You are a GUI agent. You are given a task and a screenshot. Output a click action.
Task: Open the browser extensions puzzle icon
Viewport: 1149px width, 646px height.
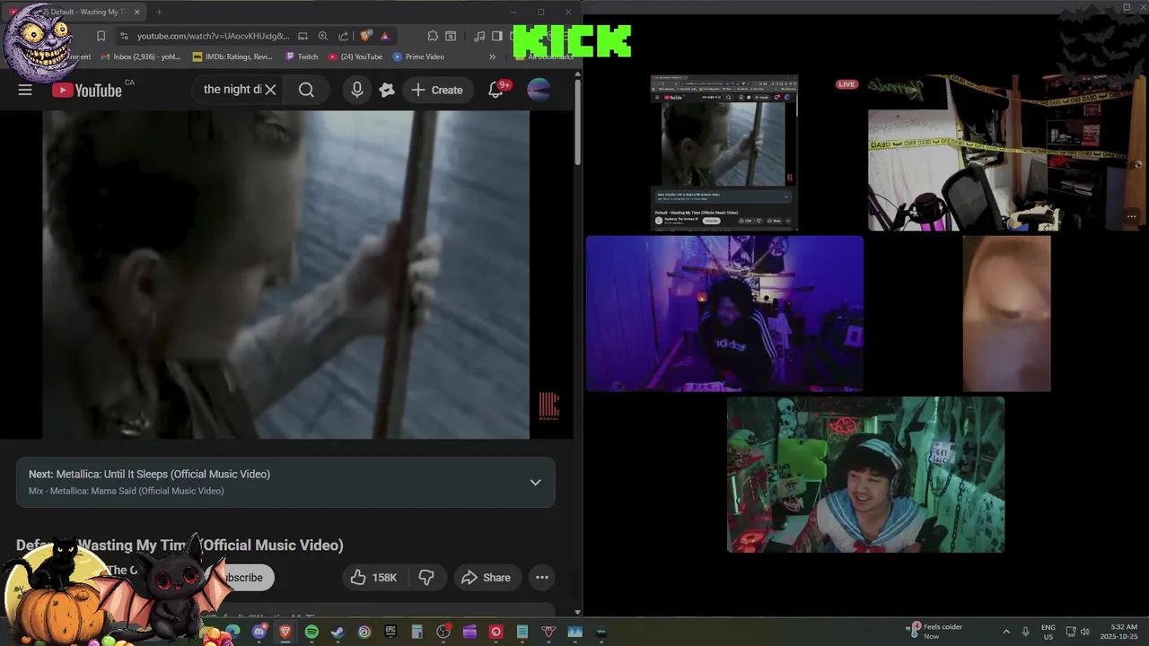(x=433, y=36)
